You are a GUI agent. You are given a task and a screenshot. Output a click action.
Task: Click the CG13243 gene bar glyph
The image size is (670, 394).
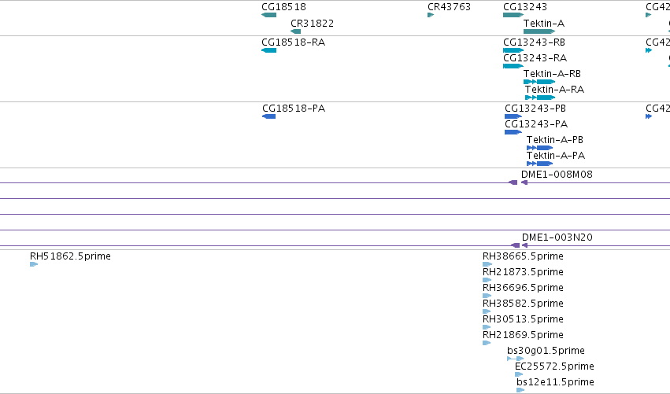[513, 15]
